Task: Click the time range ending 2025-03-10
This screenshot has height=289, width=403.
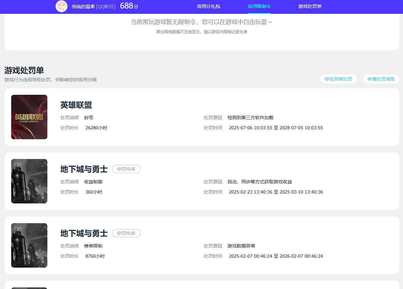Action: point(276,192)
